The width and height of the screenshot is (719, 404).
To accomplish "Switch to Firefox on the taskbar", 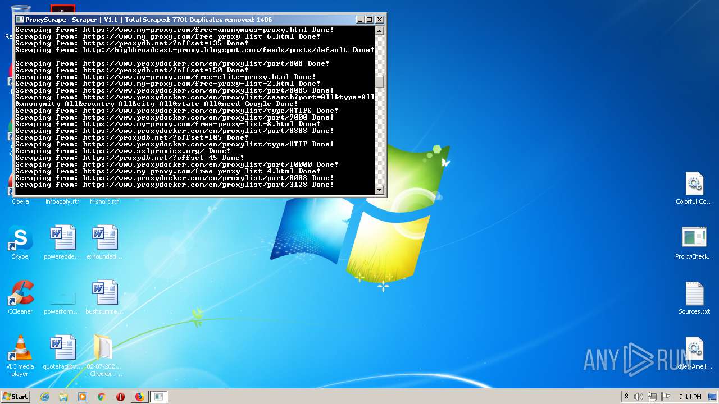I will 139,397.
